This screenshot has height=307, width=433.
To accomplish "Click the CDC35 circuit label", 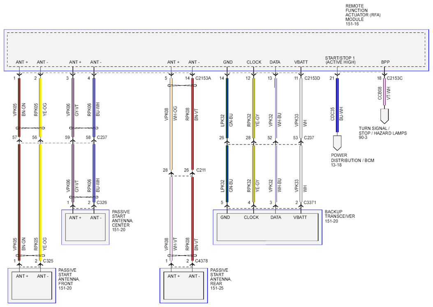I will click(333, 114).
